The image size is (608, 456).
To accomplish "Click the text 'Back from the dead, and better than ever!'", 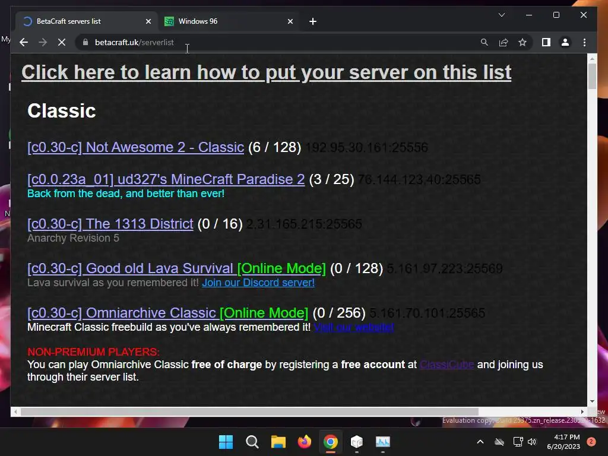I will point(126,194).
